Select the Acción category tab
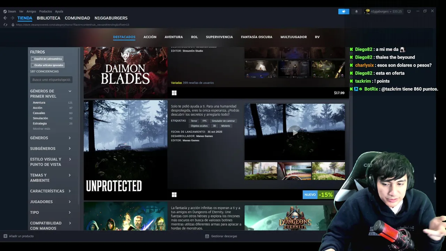446x251 pixels. [x=150, y=37]
